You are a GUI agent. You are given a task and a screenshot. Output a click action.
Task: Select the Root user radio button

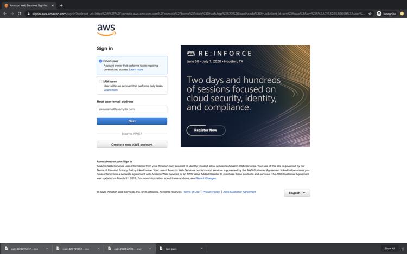100,61
